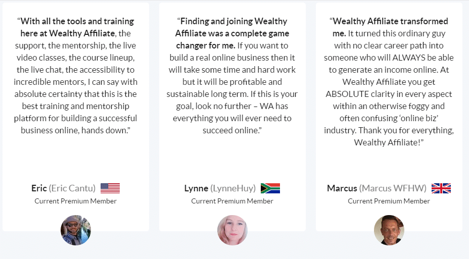469x259 pixels.
Task: Open Lynne's profile avatar photo
Action: [232, 230]
